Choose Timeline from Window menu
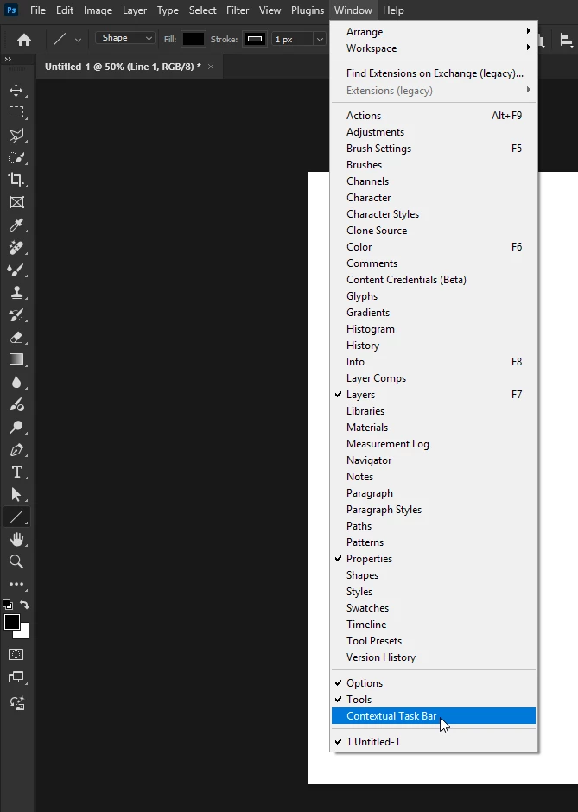This screenshot has width=578, height=812. pyautogui.click(x=434, y=625)
